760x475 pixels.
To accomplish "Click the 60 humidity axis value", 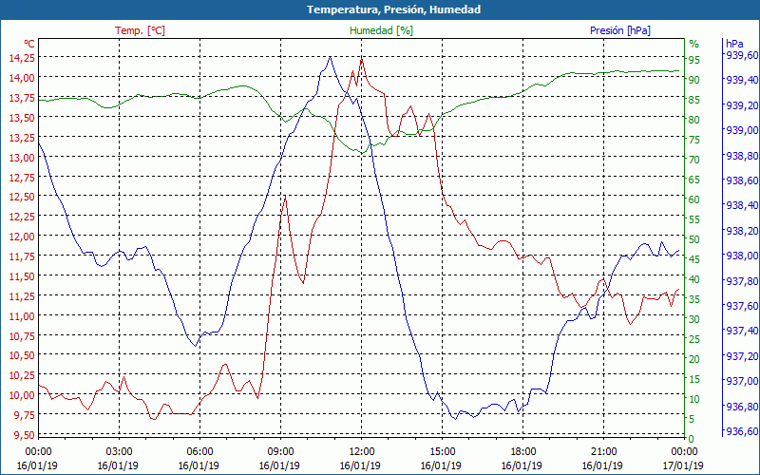I will coord(694,199).
